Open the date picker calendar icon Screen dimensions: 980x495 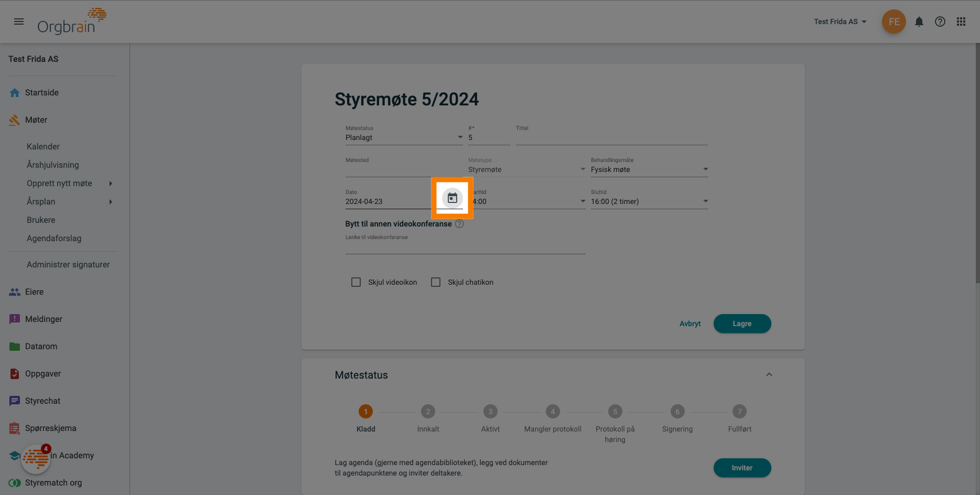pyautogui.click(x=453, y=198)
